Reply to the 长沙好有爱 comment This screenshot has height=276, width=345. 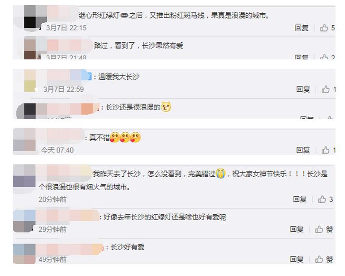click(297, 259)
